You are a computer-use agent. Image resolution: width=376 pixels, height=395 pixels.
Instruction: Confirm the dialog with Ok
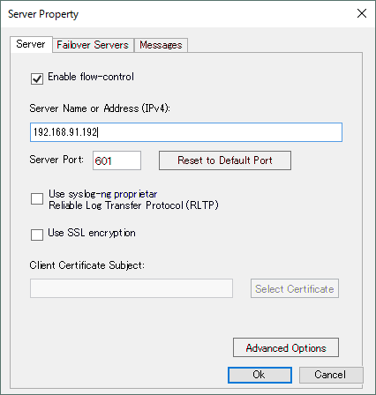(259, 375)
